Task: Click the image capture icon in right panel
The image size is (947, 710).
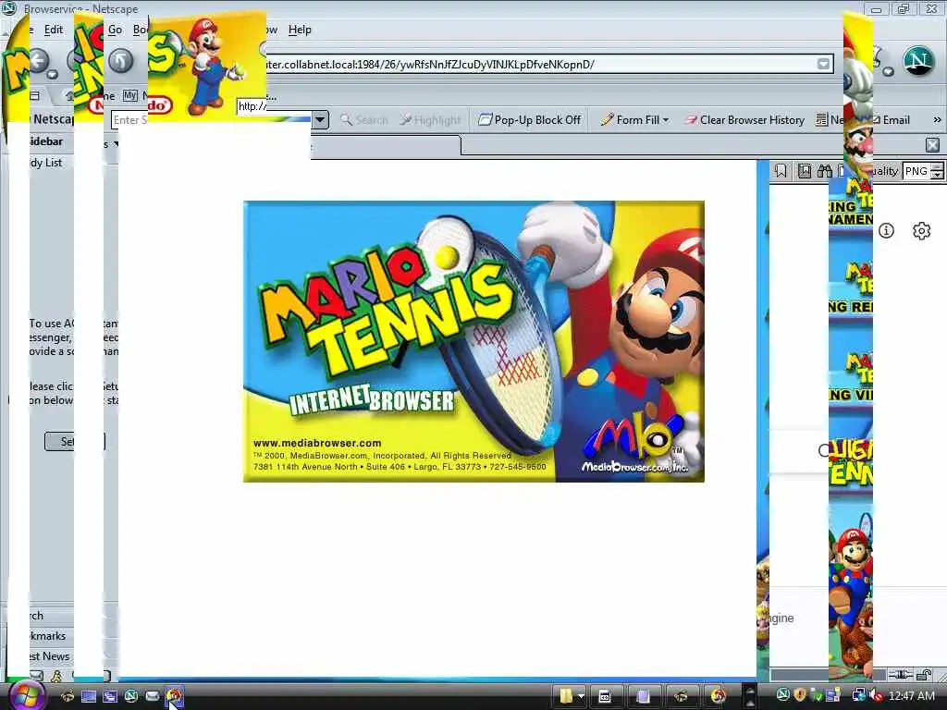Action: 805,171
